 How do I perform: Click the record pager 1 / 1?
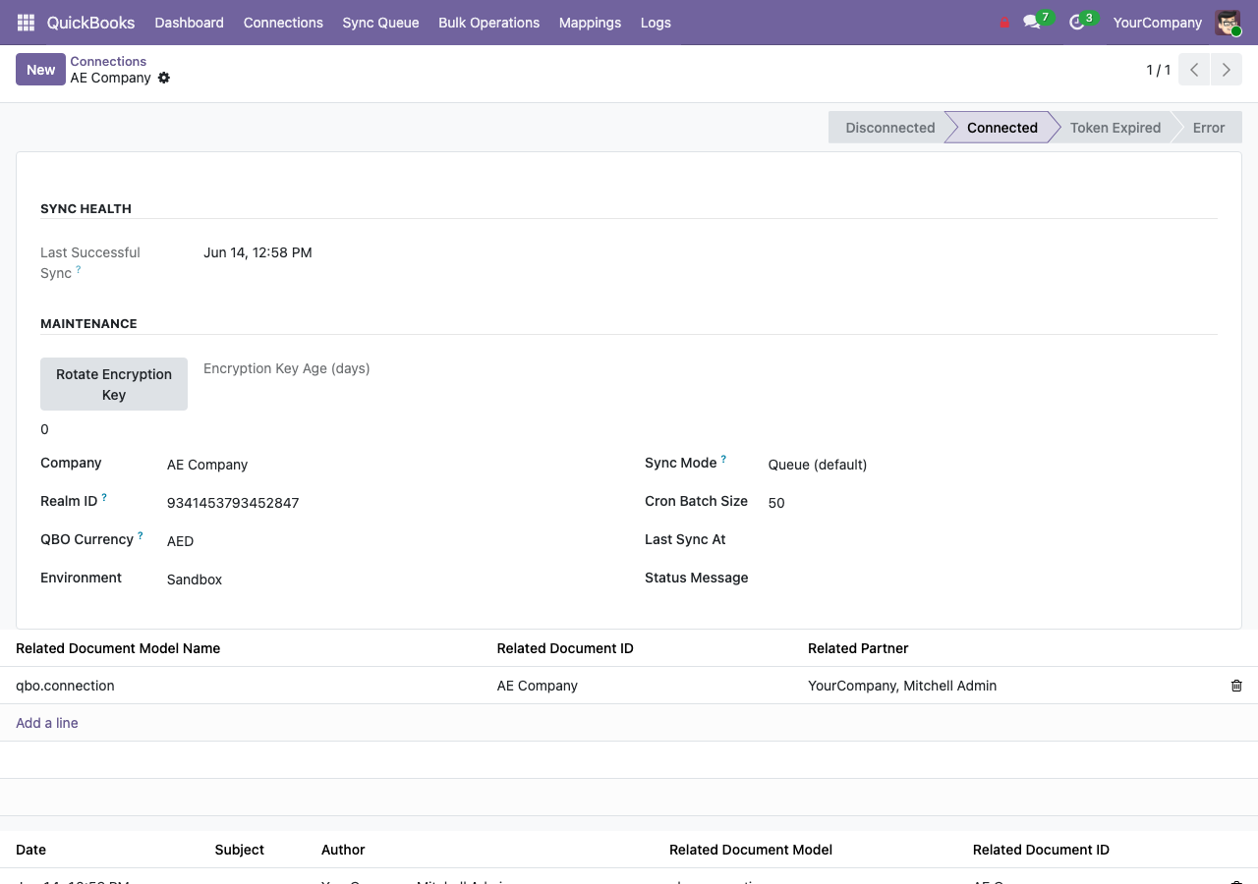coord(1159,70)
